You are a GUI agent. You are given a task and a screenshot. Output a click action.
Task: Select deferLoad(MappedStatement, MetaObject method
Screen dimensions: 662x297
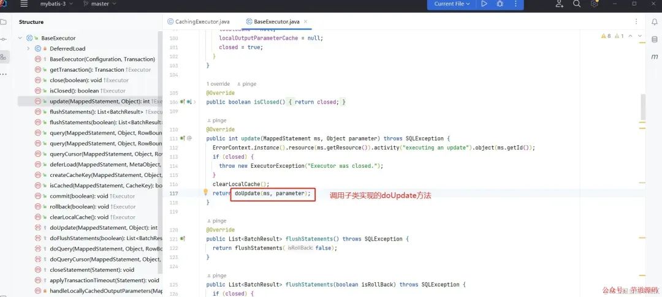[x=105, y=165]
